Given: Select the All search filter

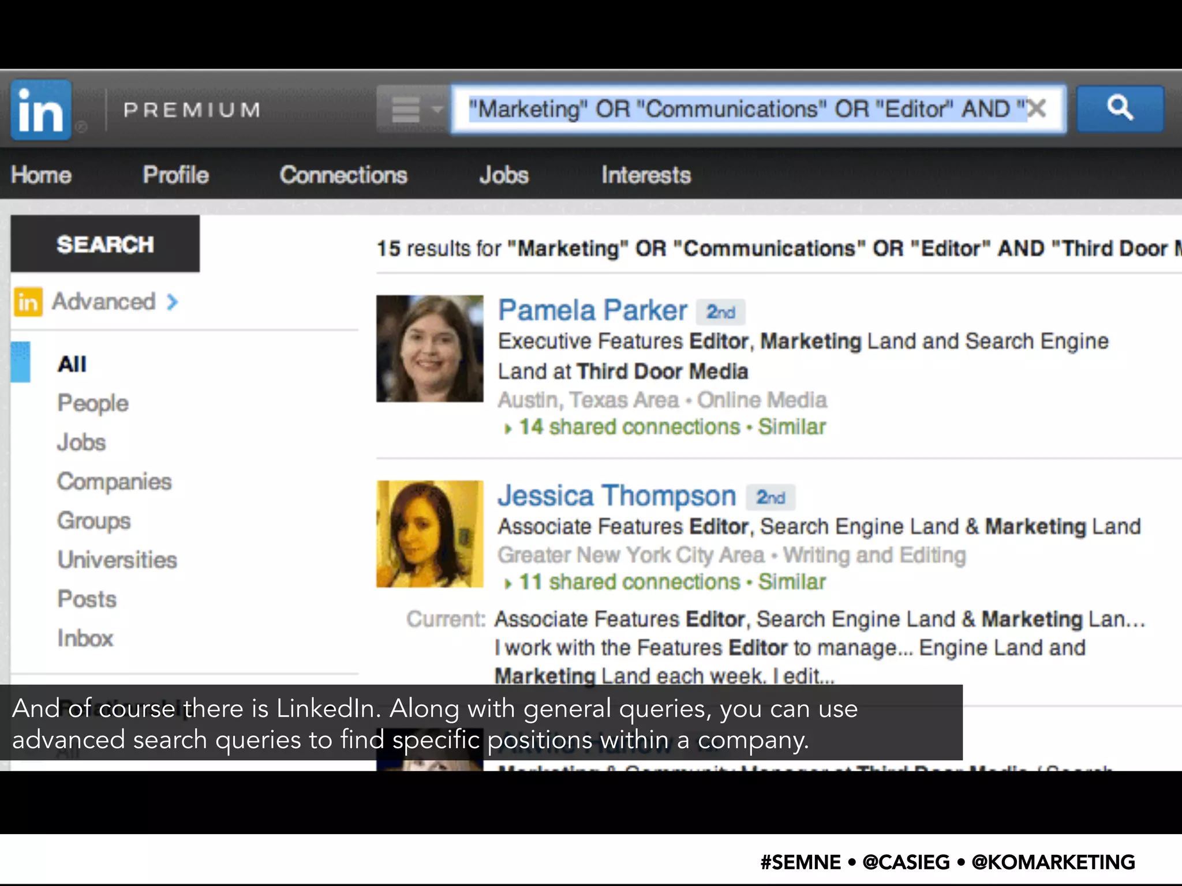Looking at the screenshot, I should pyautogui.click(x=72, y=364).
